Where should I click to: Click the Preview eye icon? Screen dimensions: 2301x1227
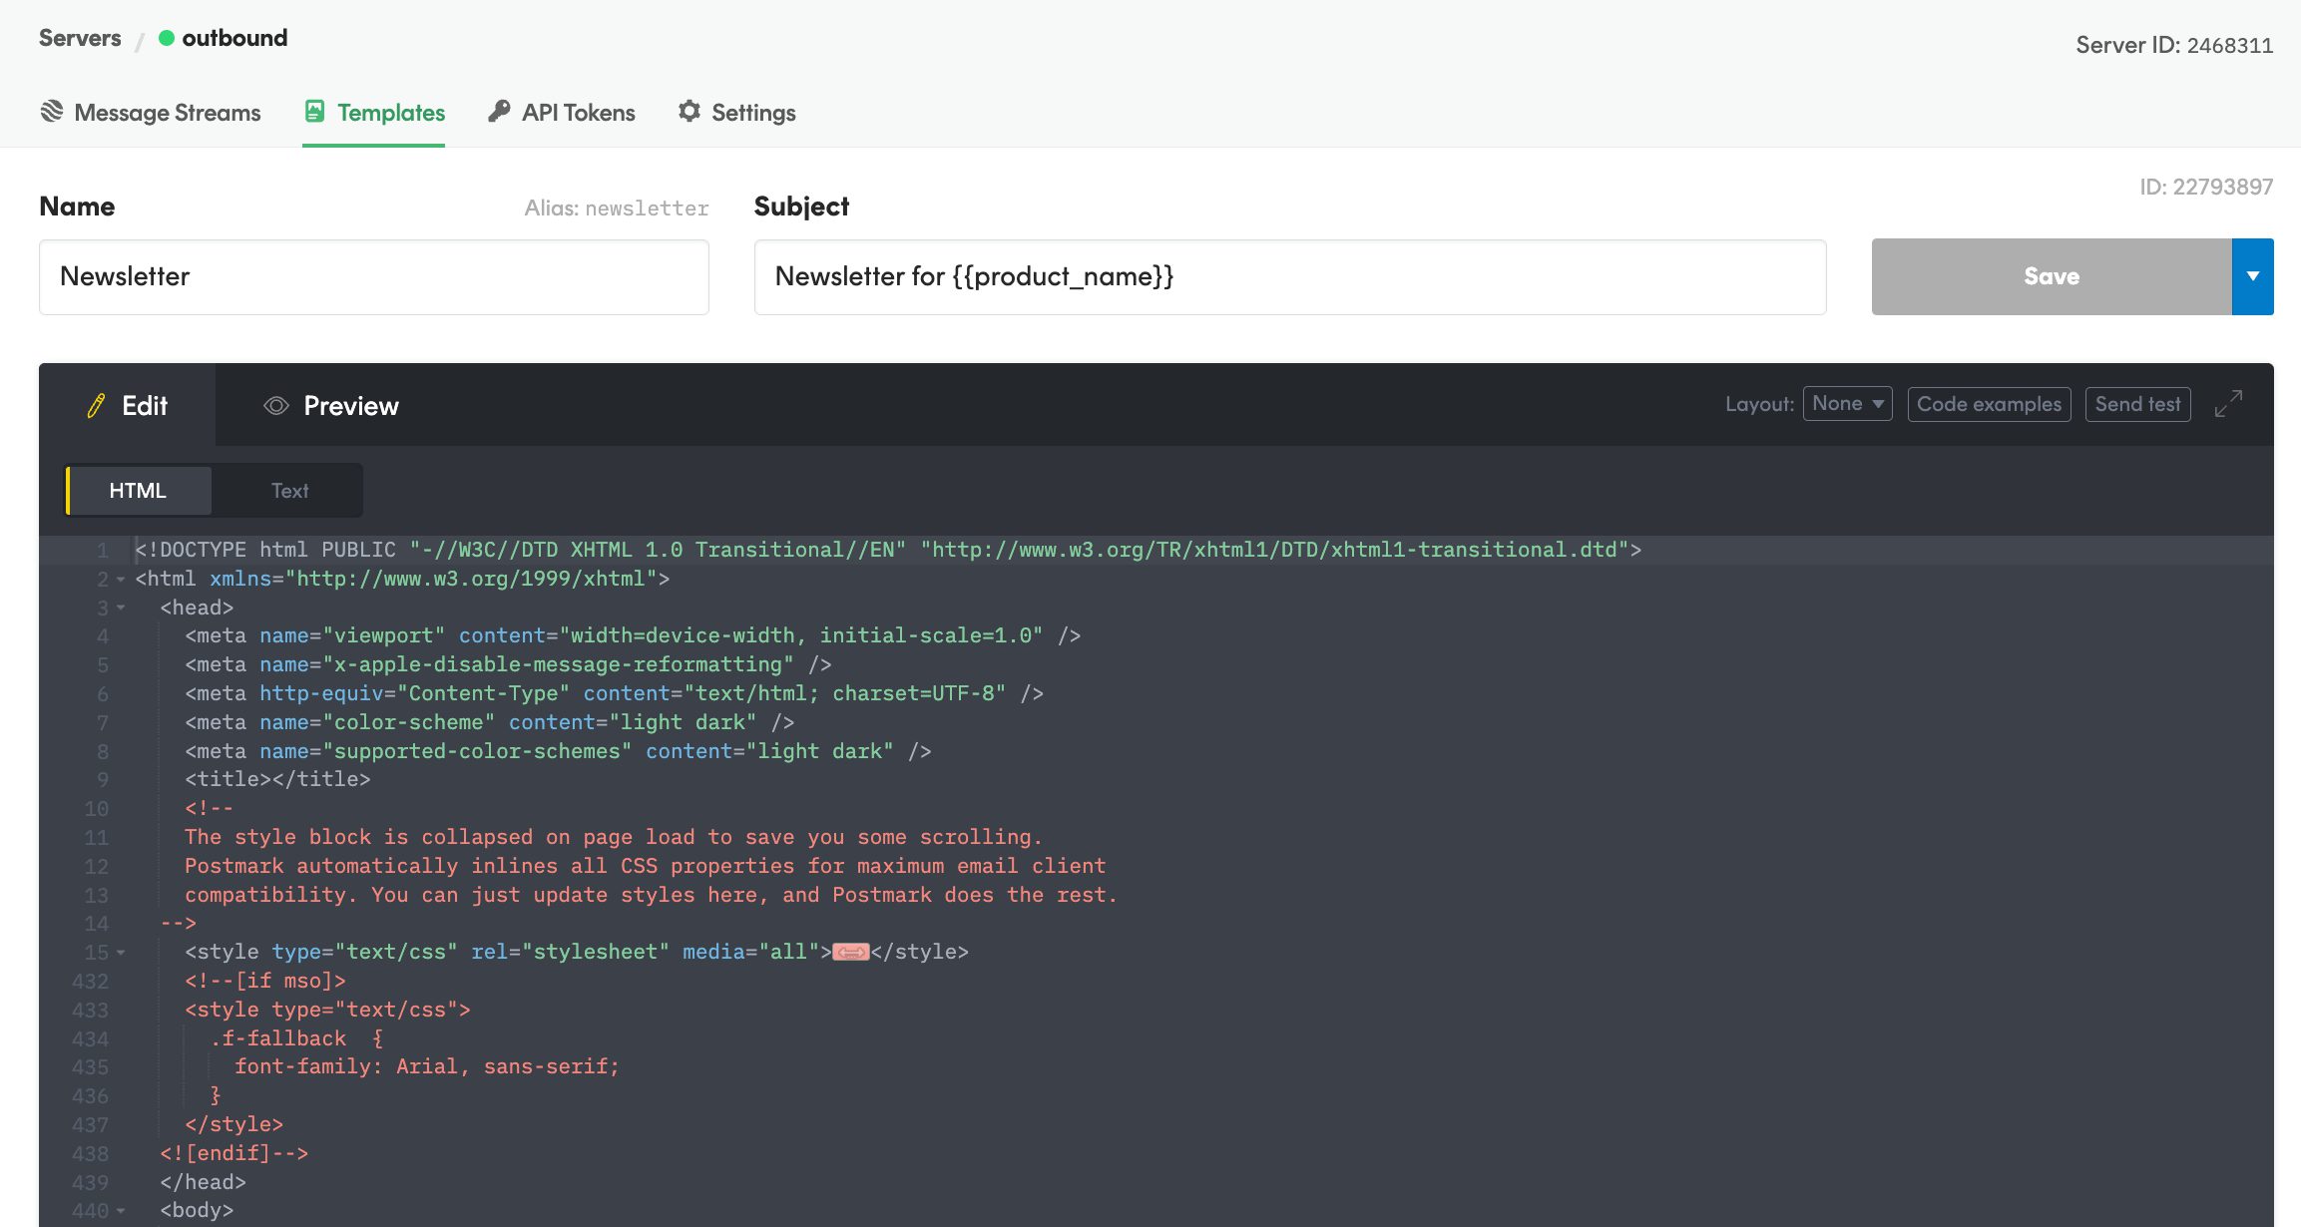[x=275, y=406]
